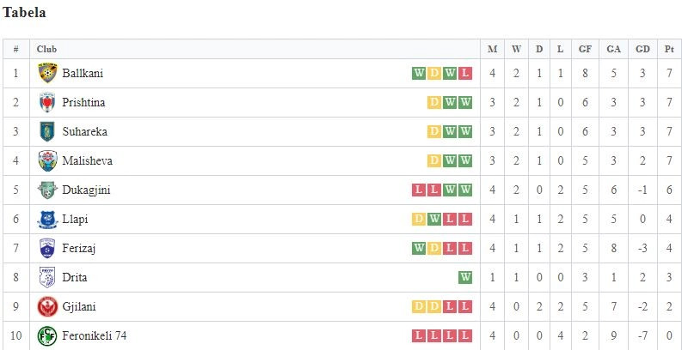The height and width of the screenshot is (350, 682).
Task: Open the Dukagjini team logo
Action: (47, 190)
